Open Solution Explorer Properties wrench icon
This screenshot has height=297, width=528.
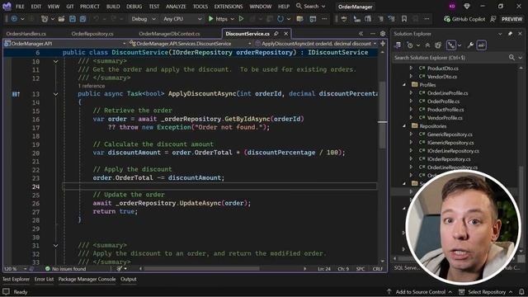tap(470, 45)
